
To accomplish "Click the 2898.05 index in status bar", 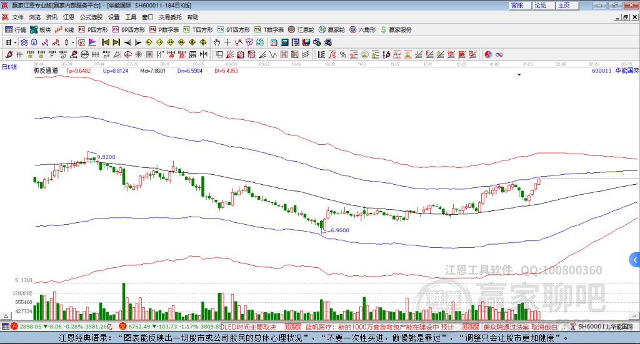I will click(30, 327).
